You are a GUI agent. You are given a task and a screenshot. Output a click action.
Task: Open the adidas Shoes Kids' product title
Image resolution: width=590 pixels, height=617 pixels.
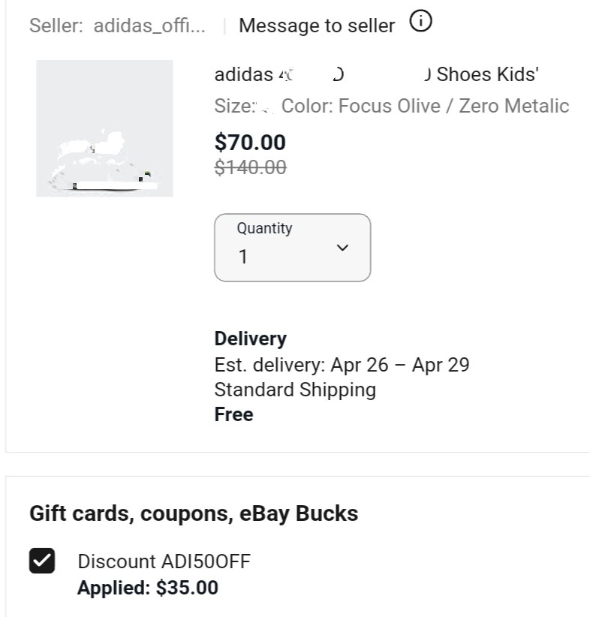pyautogui.click(x=376, y=74)
